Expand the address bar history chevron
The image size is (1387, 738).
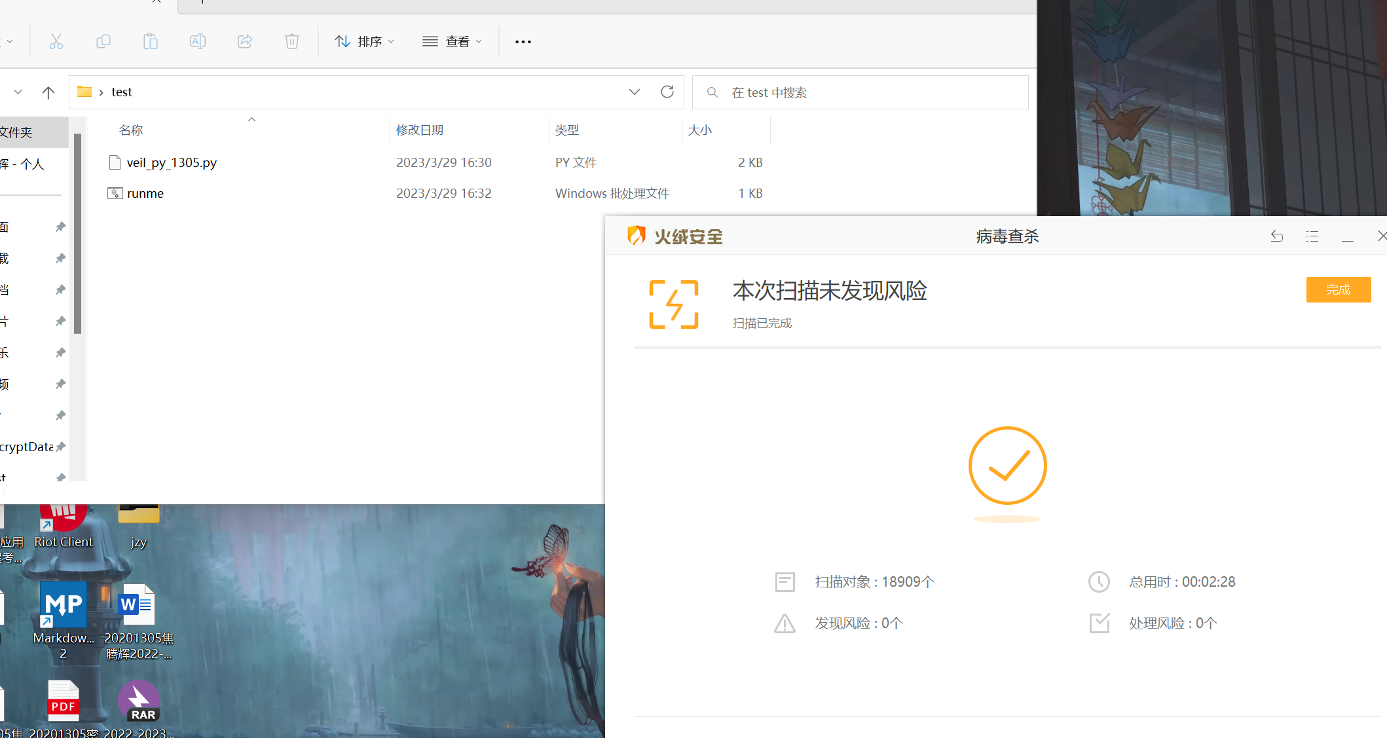[x=634, y=92]
